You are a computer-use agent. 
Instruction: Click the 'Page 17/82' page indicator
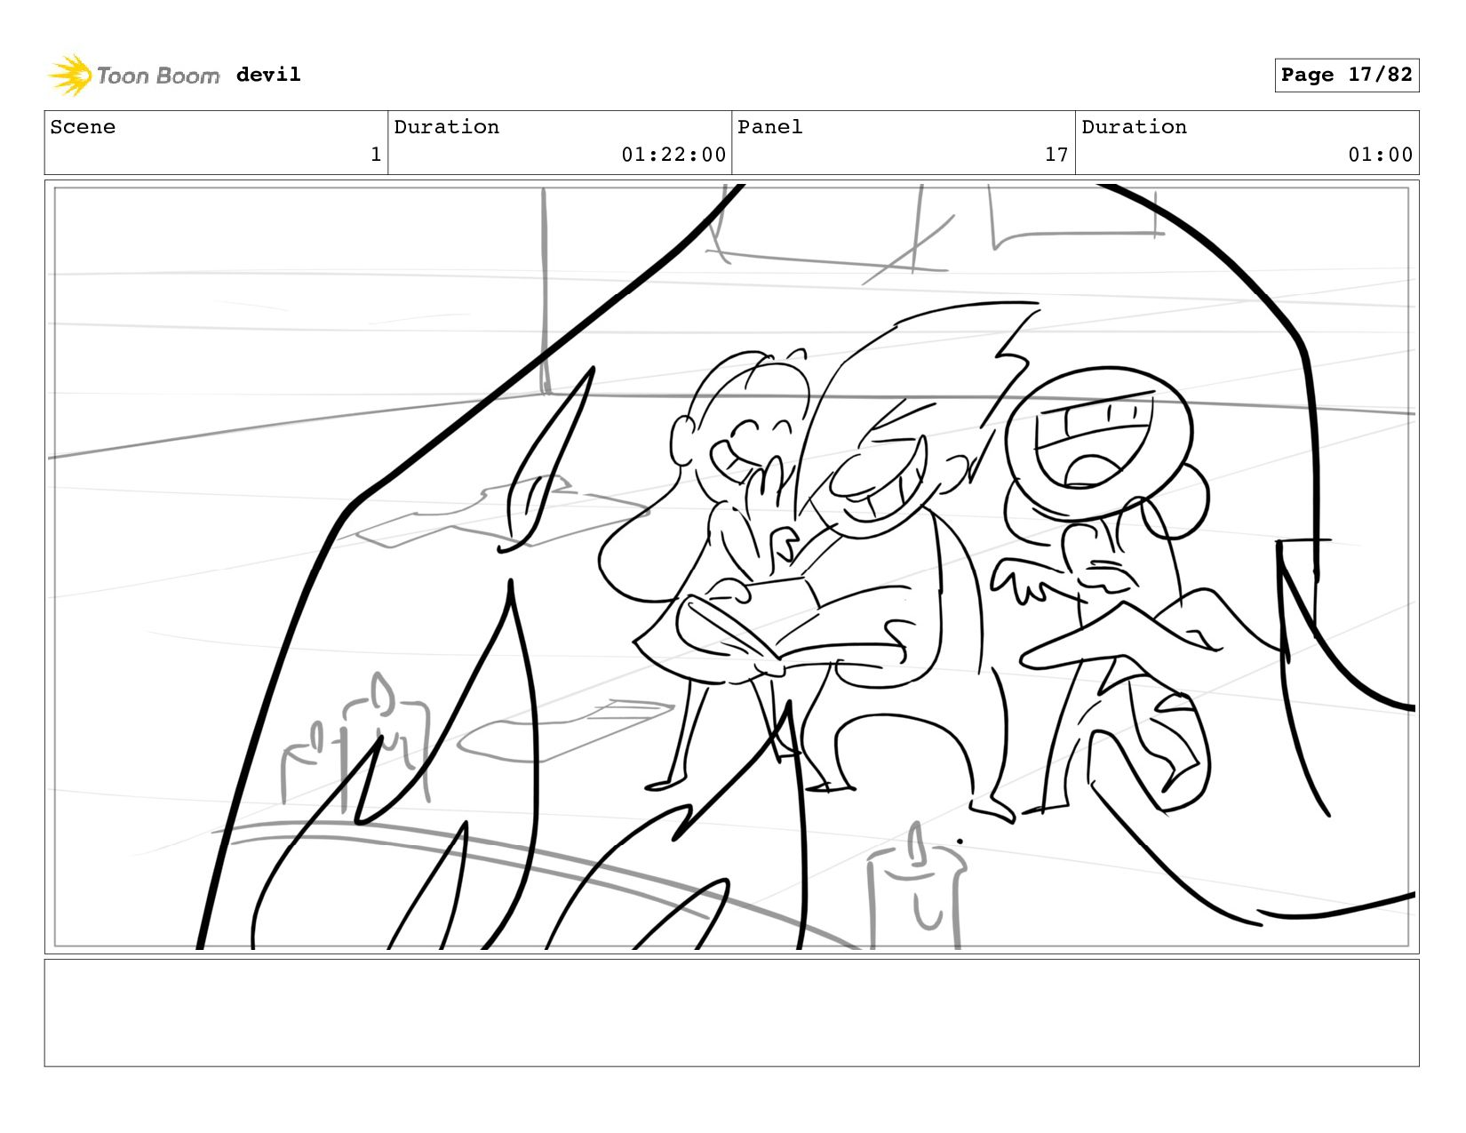[x=1346, y=75]
